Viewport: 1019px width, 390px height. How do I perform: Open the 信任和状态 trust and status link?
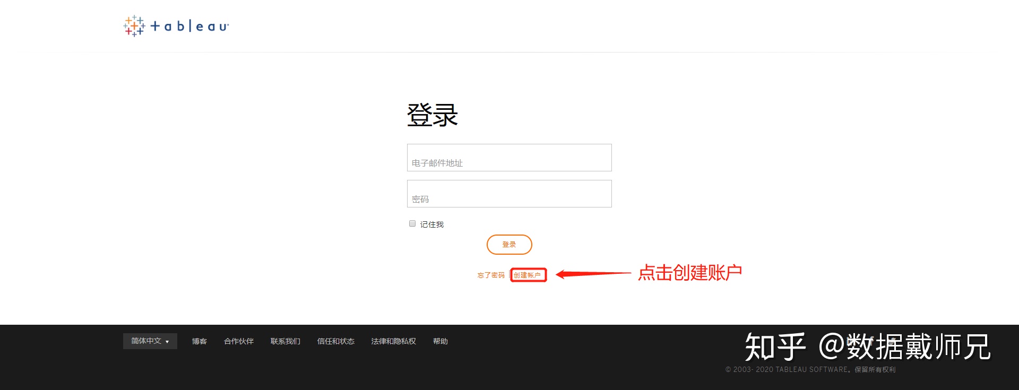coord(336,341)
